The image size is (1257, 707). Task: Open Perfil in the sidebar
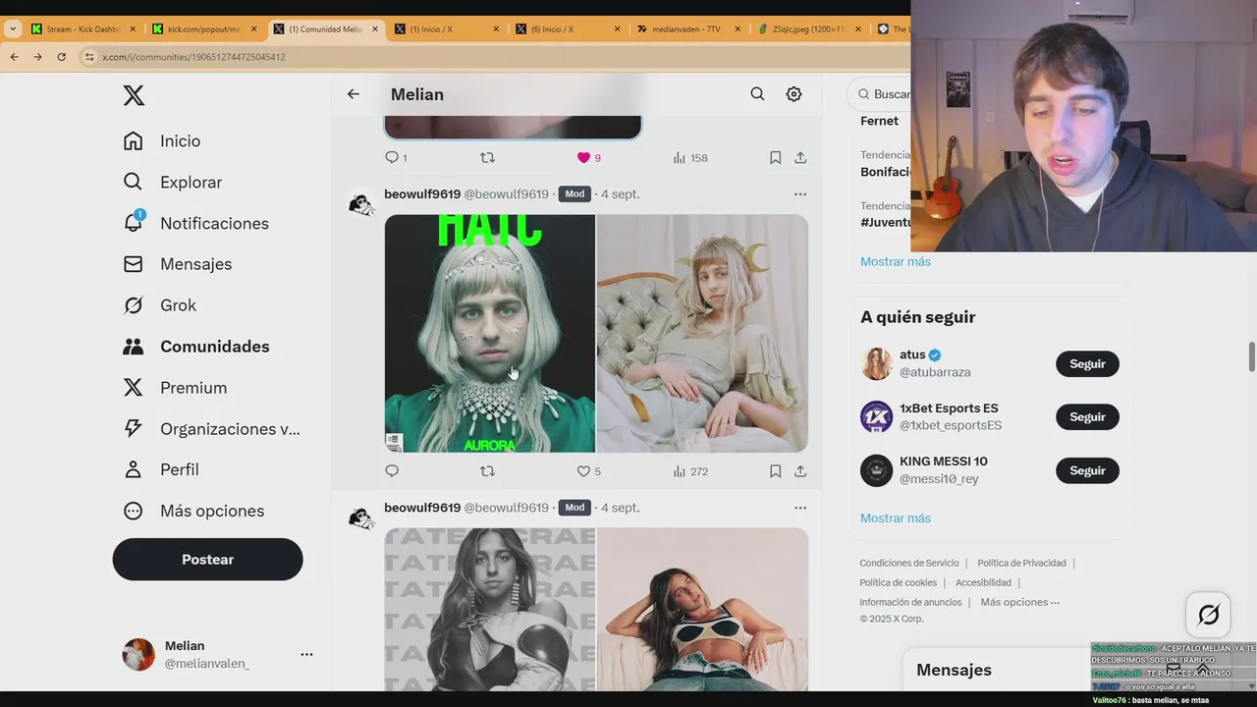pos(161,469)
